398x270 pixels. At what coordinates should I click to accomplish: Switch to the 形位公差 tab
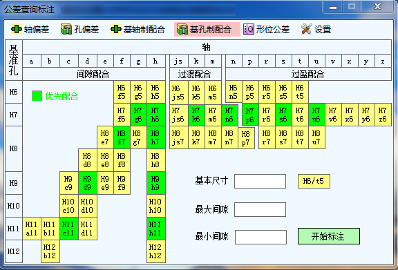pos(267,29)
